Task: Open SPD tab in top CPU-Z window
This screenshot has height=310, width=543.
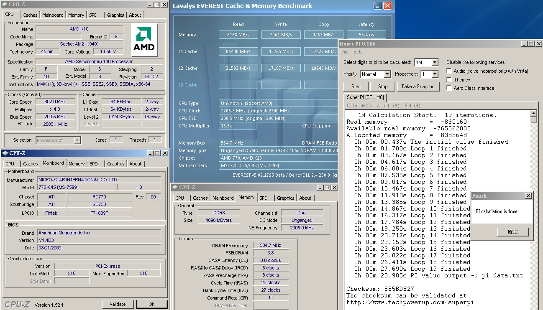Action: [93, 15]
